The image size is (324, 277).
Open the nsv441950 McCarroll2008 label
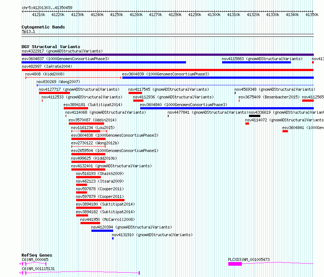click(x=107, y=219)
